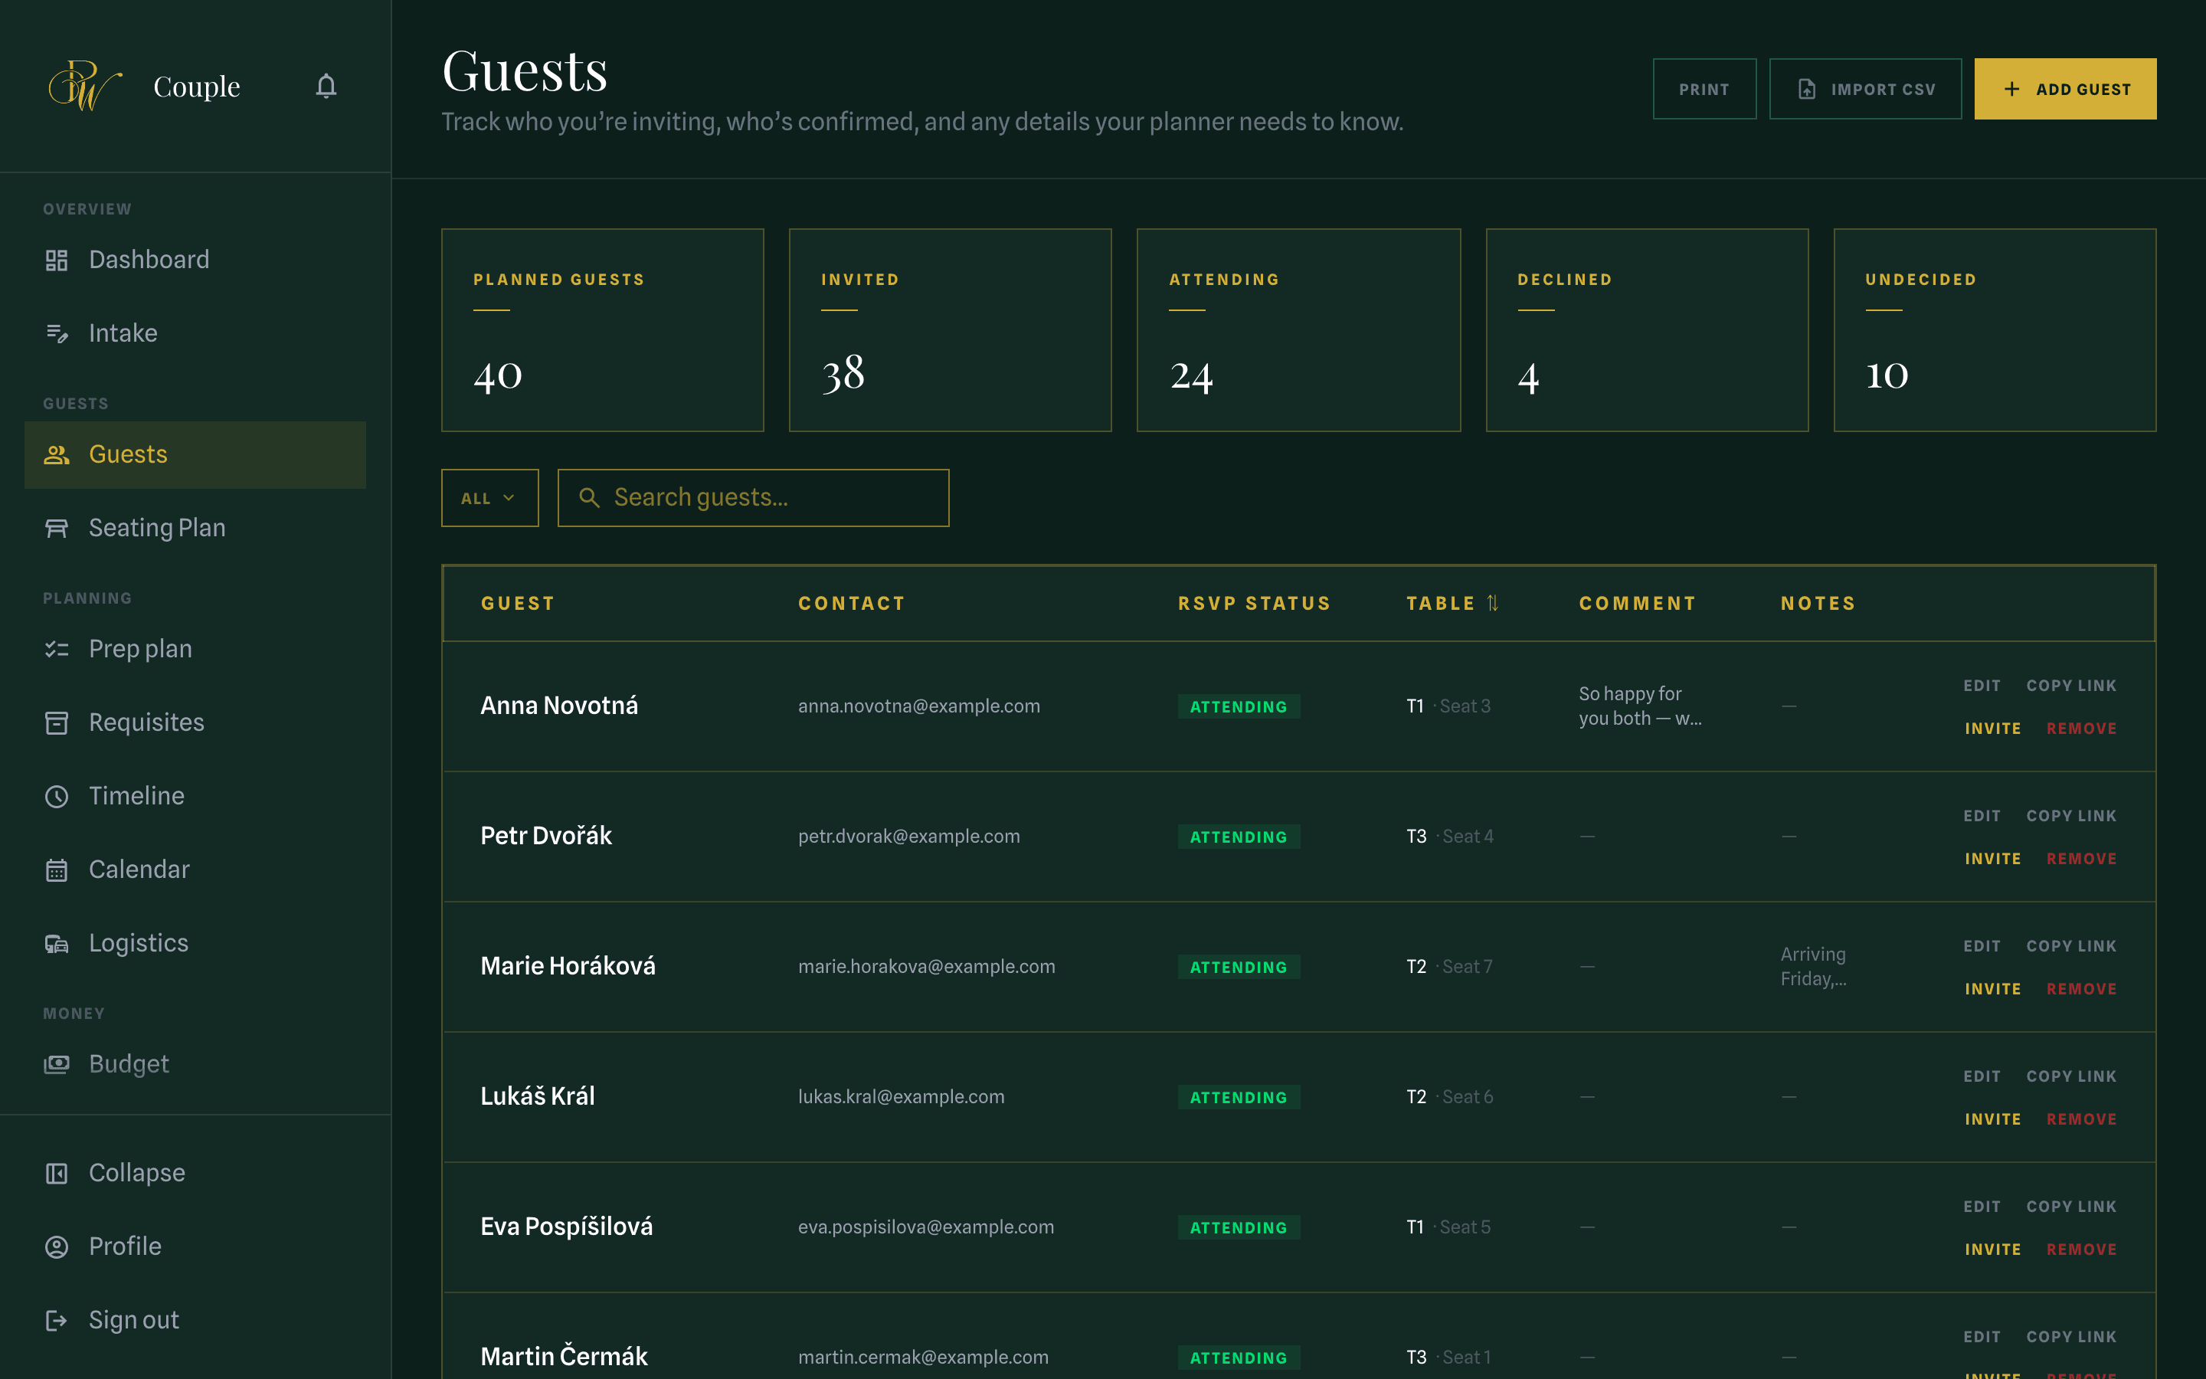The image size is (2206, 1379).
Task: Click the PW monogram logo
Action: [x=85, y=86]
